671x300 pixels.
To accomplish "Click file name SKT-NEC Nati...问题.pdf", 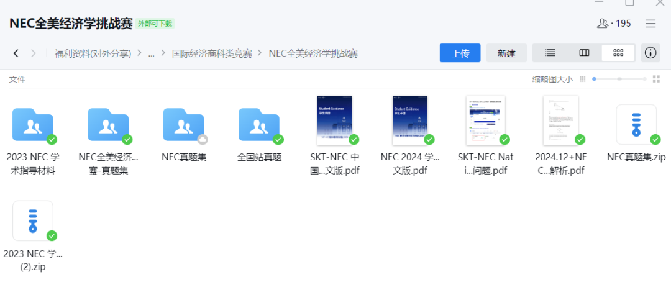I will click(485, 164).
